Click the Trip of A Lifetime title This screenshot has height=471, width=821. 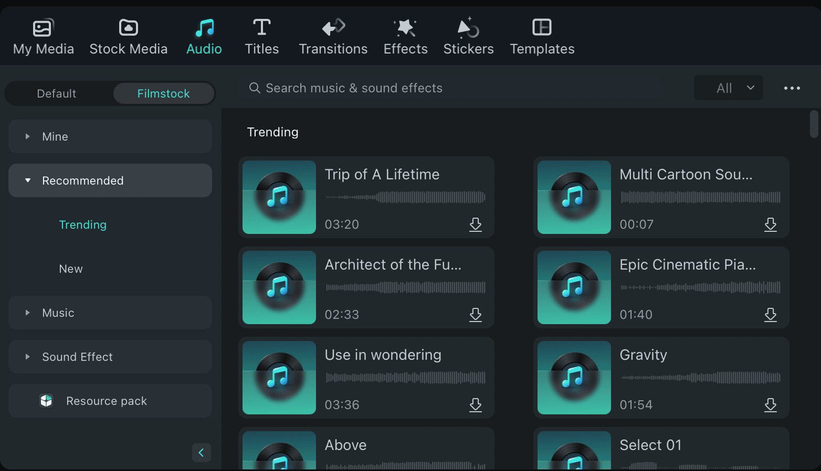tap(382, 175)
